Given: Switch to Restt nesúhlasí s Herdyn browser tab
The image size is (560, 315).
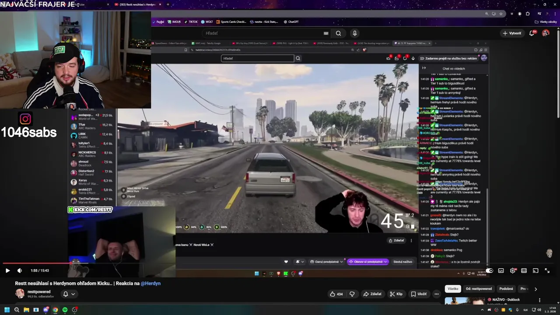Looking at the screenshot, I should 137,4.
